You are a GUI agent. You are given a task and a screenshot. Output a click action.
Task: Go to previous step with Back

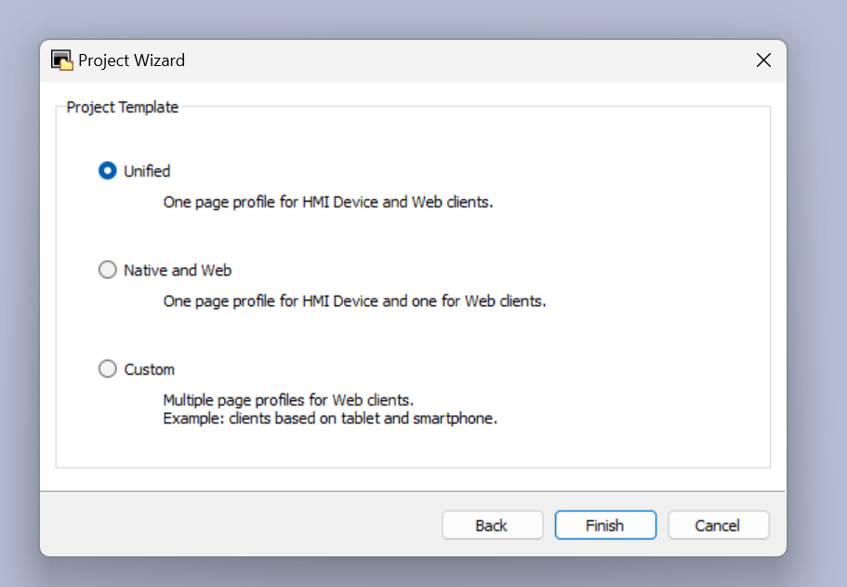click(x=492, y=526)
